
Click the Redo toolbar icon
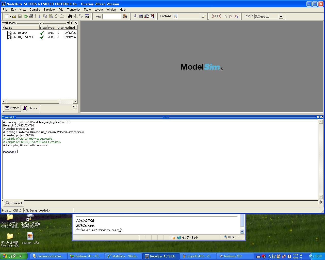62,16
